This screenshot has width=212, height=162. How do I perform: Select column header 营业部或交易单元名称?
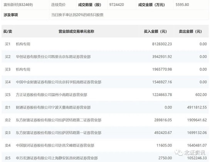pos(76,32)
